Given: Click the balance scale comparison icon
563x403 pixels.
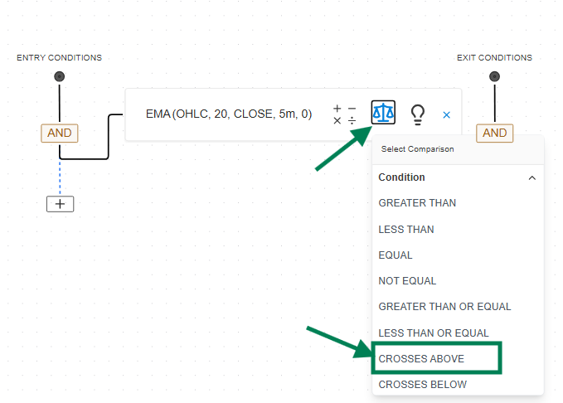Looking at the screenshot, I should click(383, 113).
